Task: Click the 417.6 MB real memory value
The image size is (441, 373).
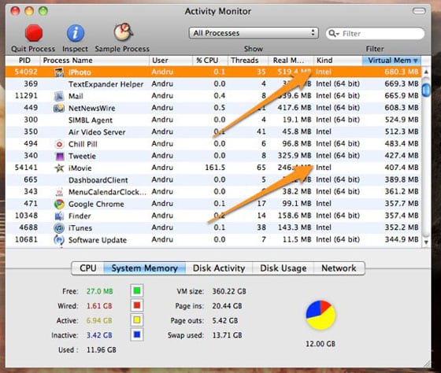Action: point(295,108)
